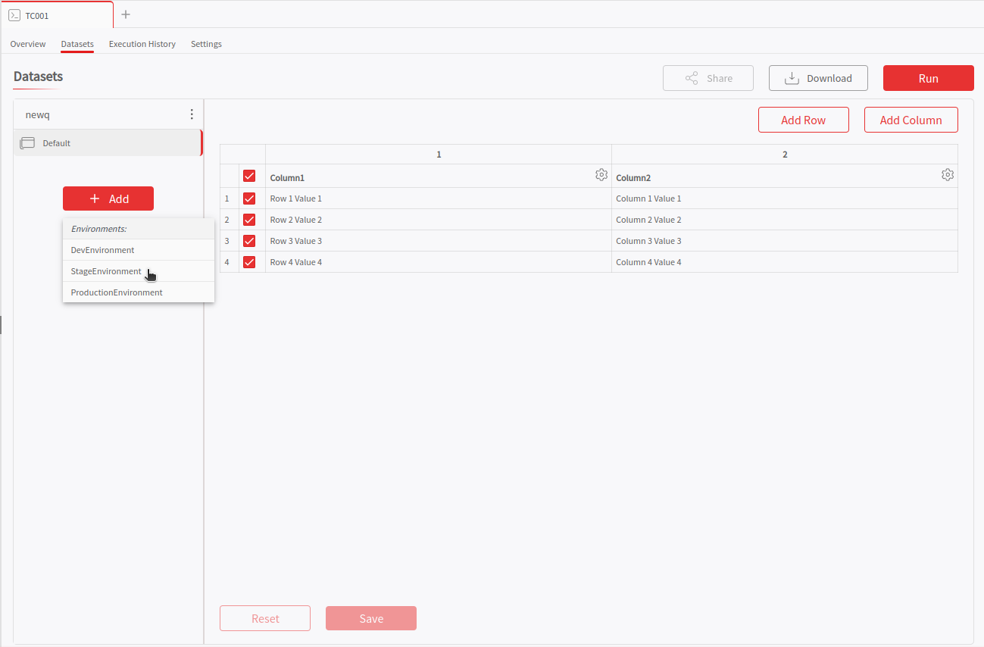
Task: Open the newq three-dot options menu
Action: [192, 114]
